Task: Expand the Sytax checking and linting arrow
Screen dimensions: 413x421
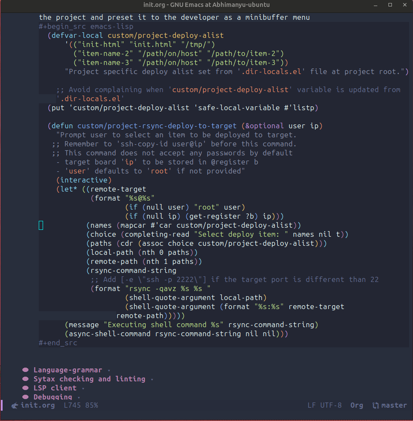Action: point(152,379)
